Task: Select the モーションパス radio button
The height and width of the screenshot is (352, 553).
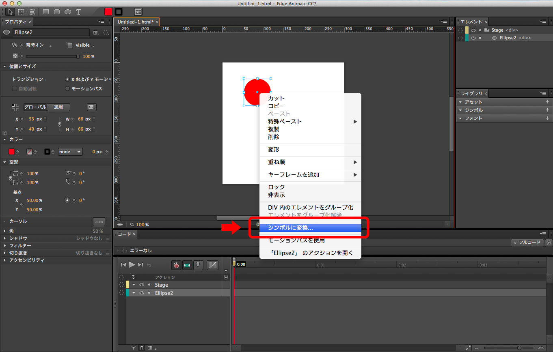Action: pos(67,88)
